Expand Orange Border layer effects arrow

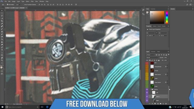pyautogui.click(x=167, y=67)
